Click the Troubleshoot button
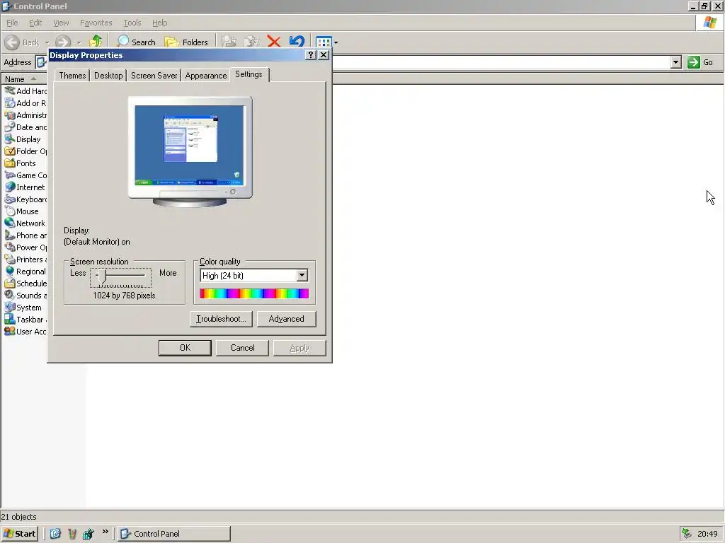Image resolution: width=725 pixels, height=543 pixels. click(221, 319)
